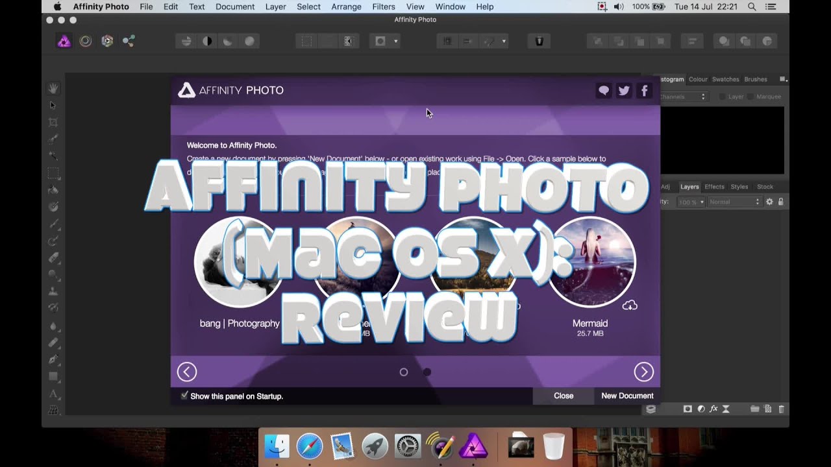Select the Rectangular Marquee tool
This screenshot has width=831, height=467.
[x=53, y=173]
